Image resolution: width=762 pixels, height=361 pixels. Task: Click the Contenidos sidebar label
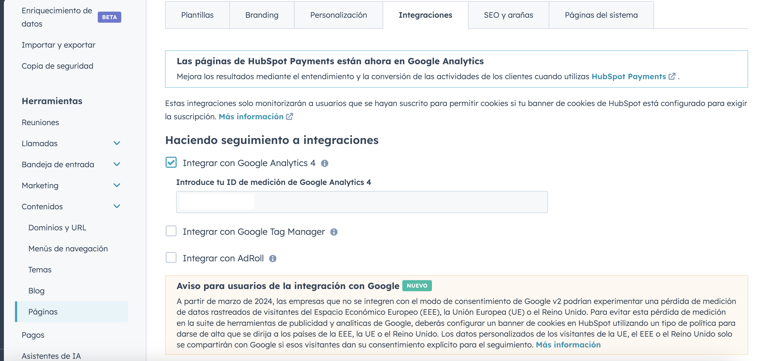tap(42, 206)
